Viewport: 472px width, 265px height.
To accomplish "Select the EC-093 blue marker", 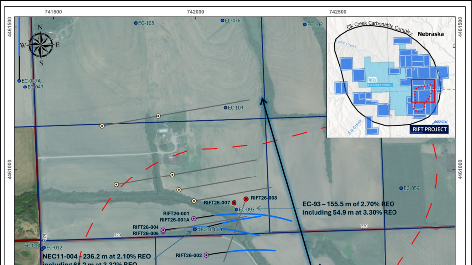I will (x=237, y=210).
